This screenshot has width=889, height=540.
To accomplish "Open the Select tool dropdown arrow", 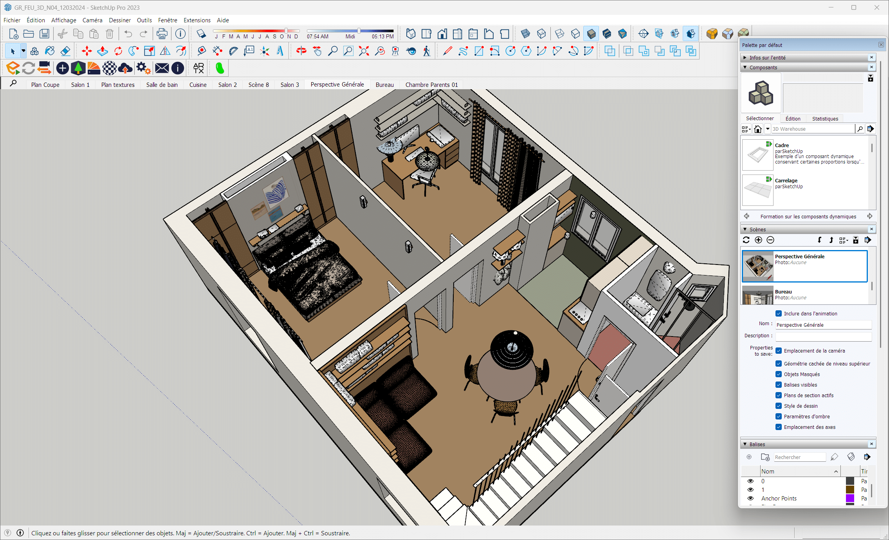I will pos(23,51).
